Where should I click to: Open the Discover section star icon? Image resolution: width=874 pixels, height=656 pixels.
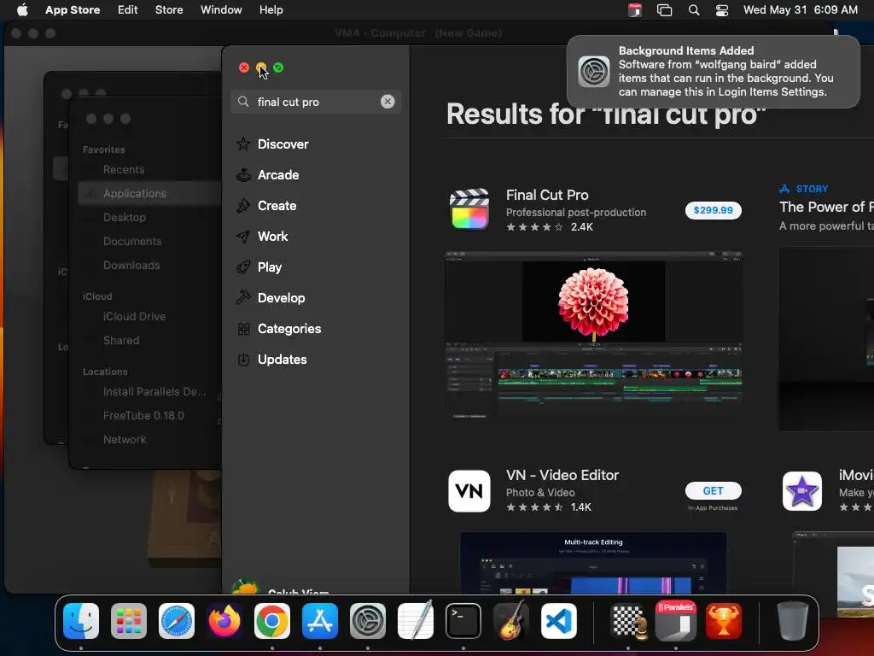pyautogui.click(x=243, y=143)
